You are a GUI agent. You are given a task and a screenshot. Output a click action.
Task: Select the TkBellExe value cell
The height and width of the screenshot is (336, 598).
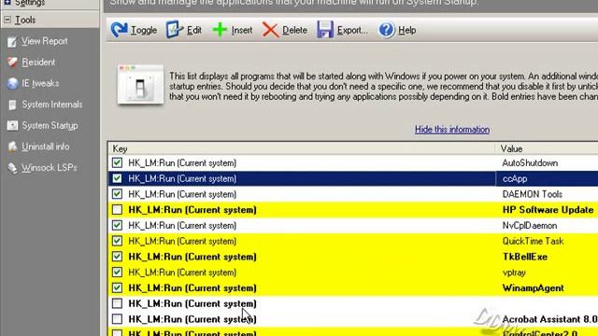(525, 257)
